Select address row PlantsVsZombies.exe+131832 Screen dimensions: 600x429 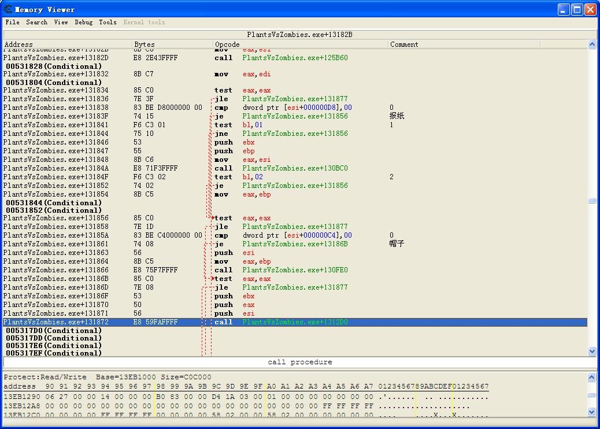tap(295, 74)
